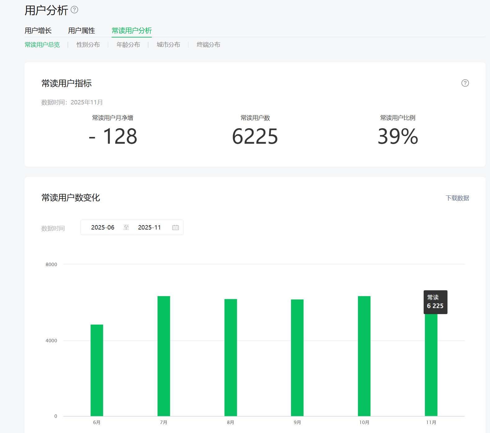Click 下载数据 link
Screen dimensions: 490x433
click(457, 198)
